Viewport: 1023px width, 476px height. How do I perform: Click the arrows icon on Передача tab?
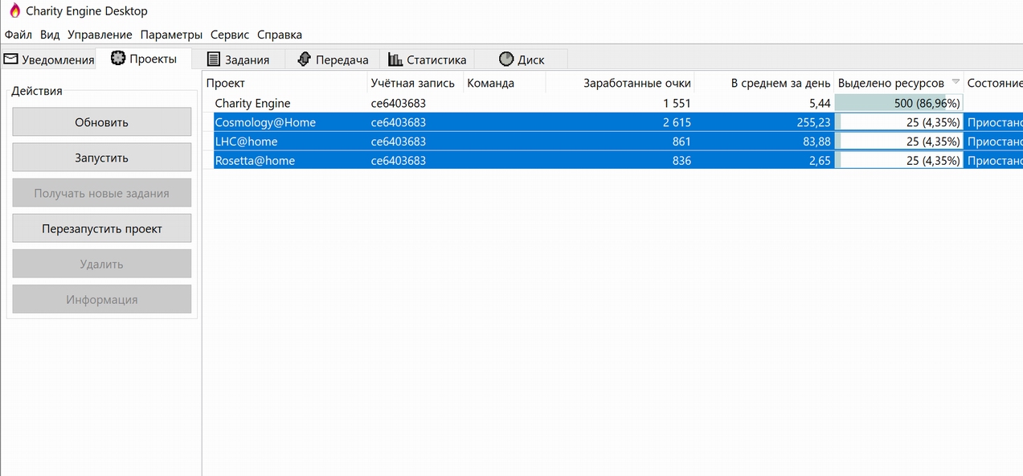tap(304, 59)
